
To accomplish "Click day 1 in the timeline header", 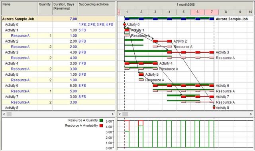I will (127, 12).
